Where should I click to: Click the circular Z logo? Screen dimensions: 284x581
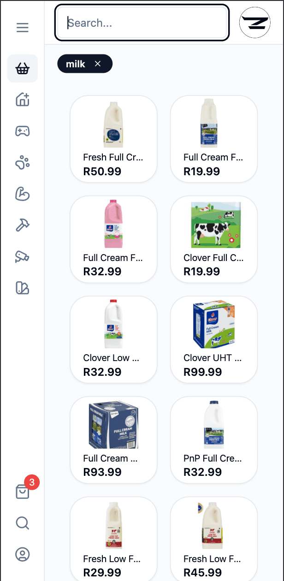click(254, 22)
